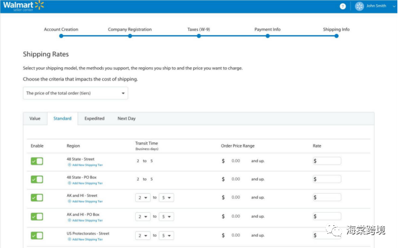Switch to the Expedited tab
This screenshot has width=398, height=248.
[x=94, y=118]
